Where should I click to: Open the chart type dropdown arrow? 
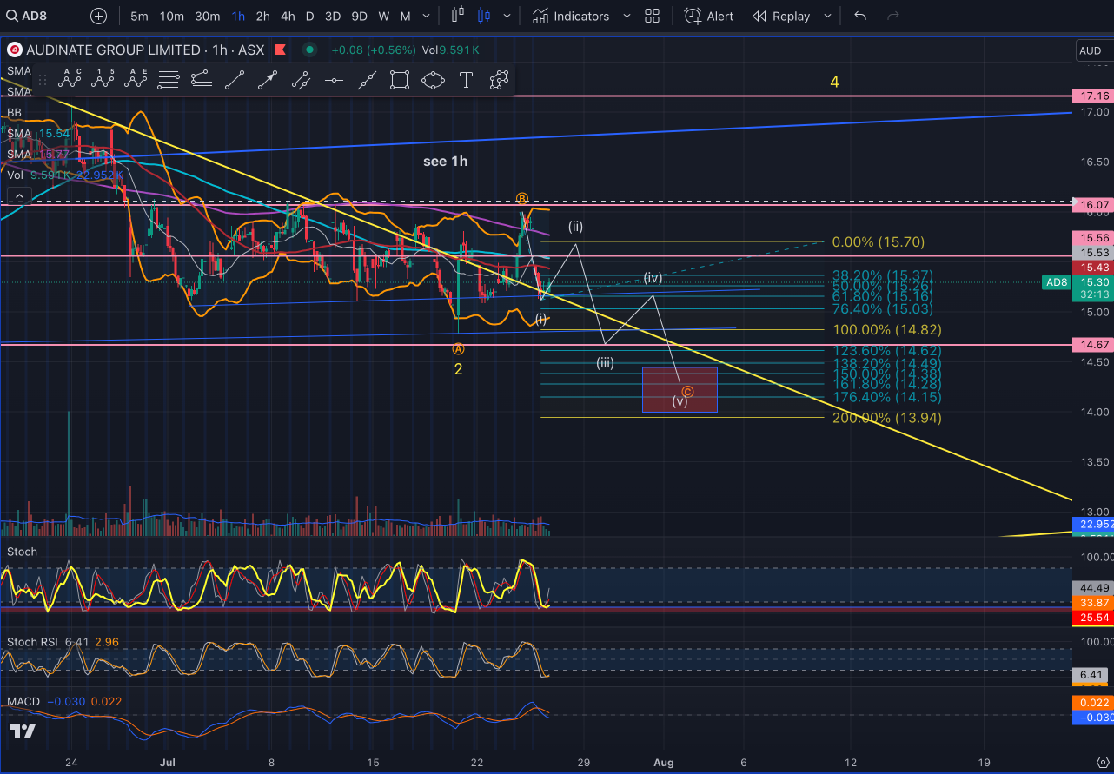click(x=507, y=16)
